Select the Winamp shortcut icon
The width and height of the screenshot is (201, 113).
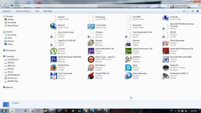tap(91, 43)
